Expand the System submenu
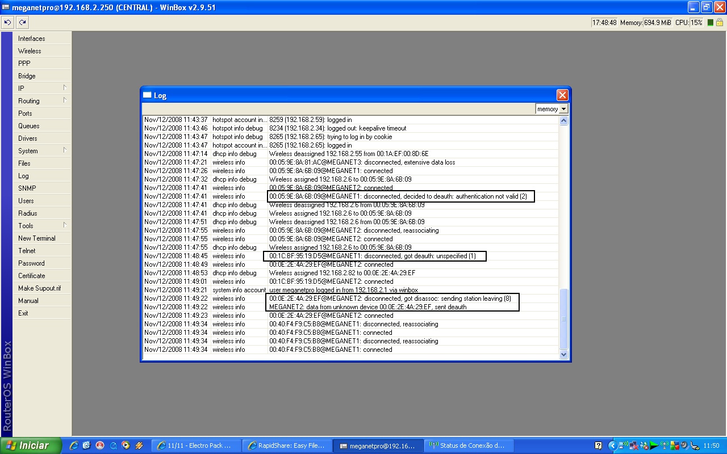The image size is (727, 454). coord(43,150)
